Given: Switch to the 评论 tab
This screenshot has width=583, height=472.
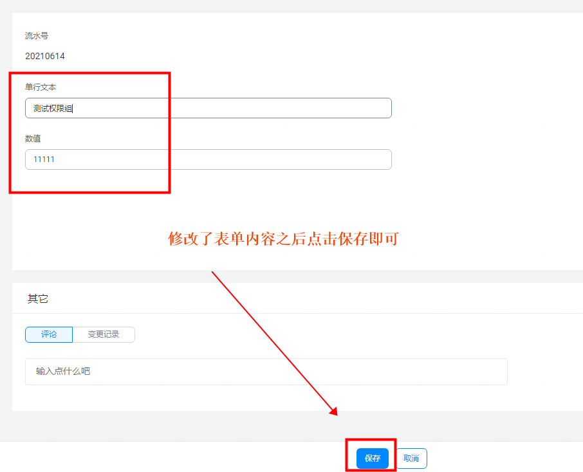Looking at the screenshot, I should pyautogui.click(x=49, y=334).
